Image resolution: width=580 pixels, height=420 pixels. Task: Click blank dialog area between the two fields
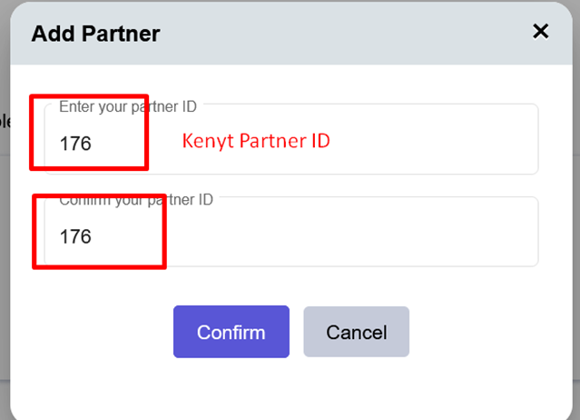click(x=291, y=185)
